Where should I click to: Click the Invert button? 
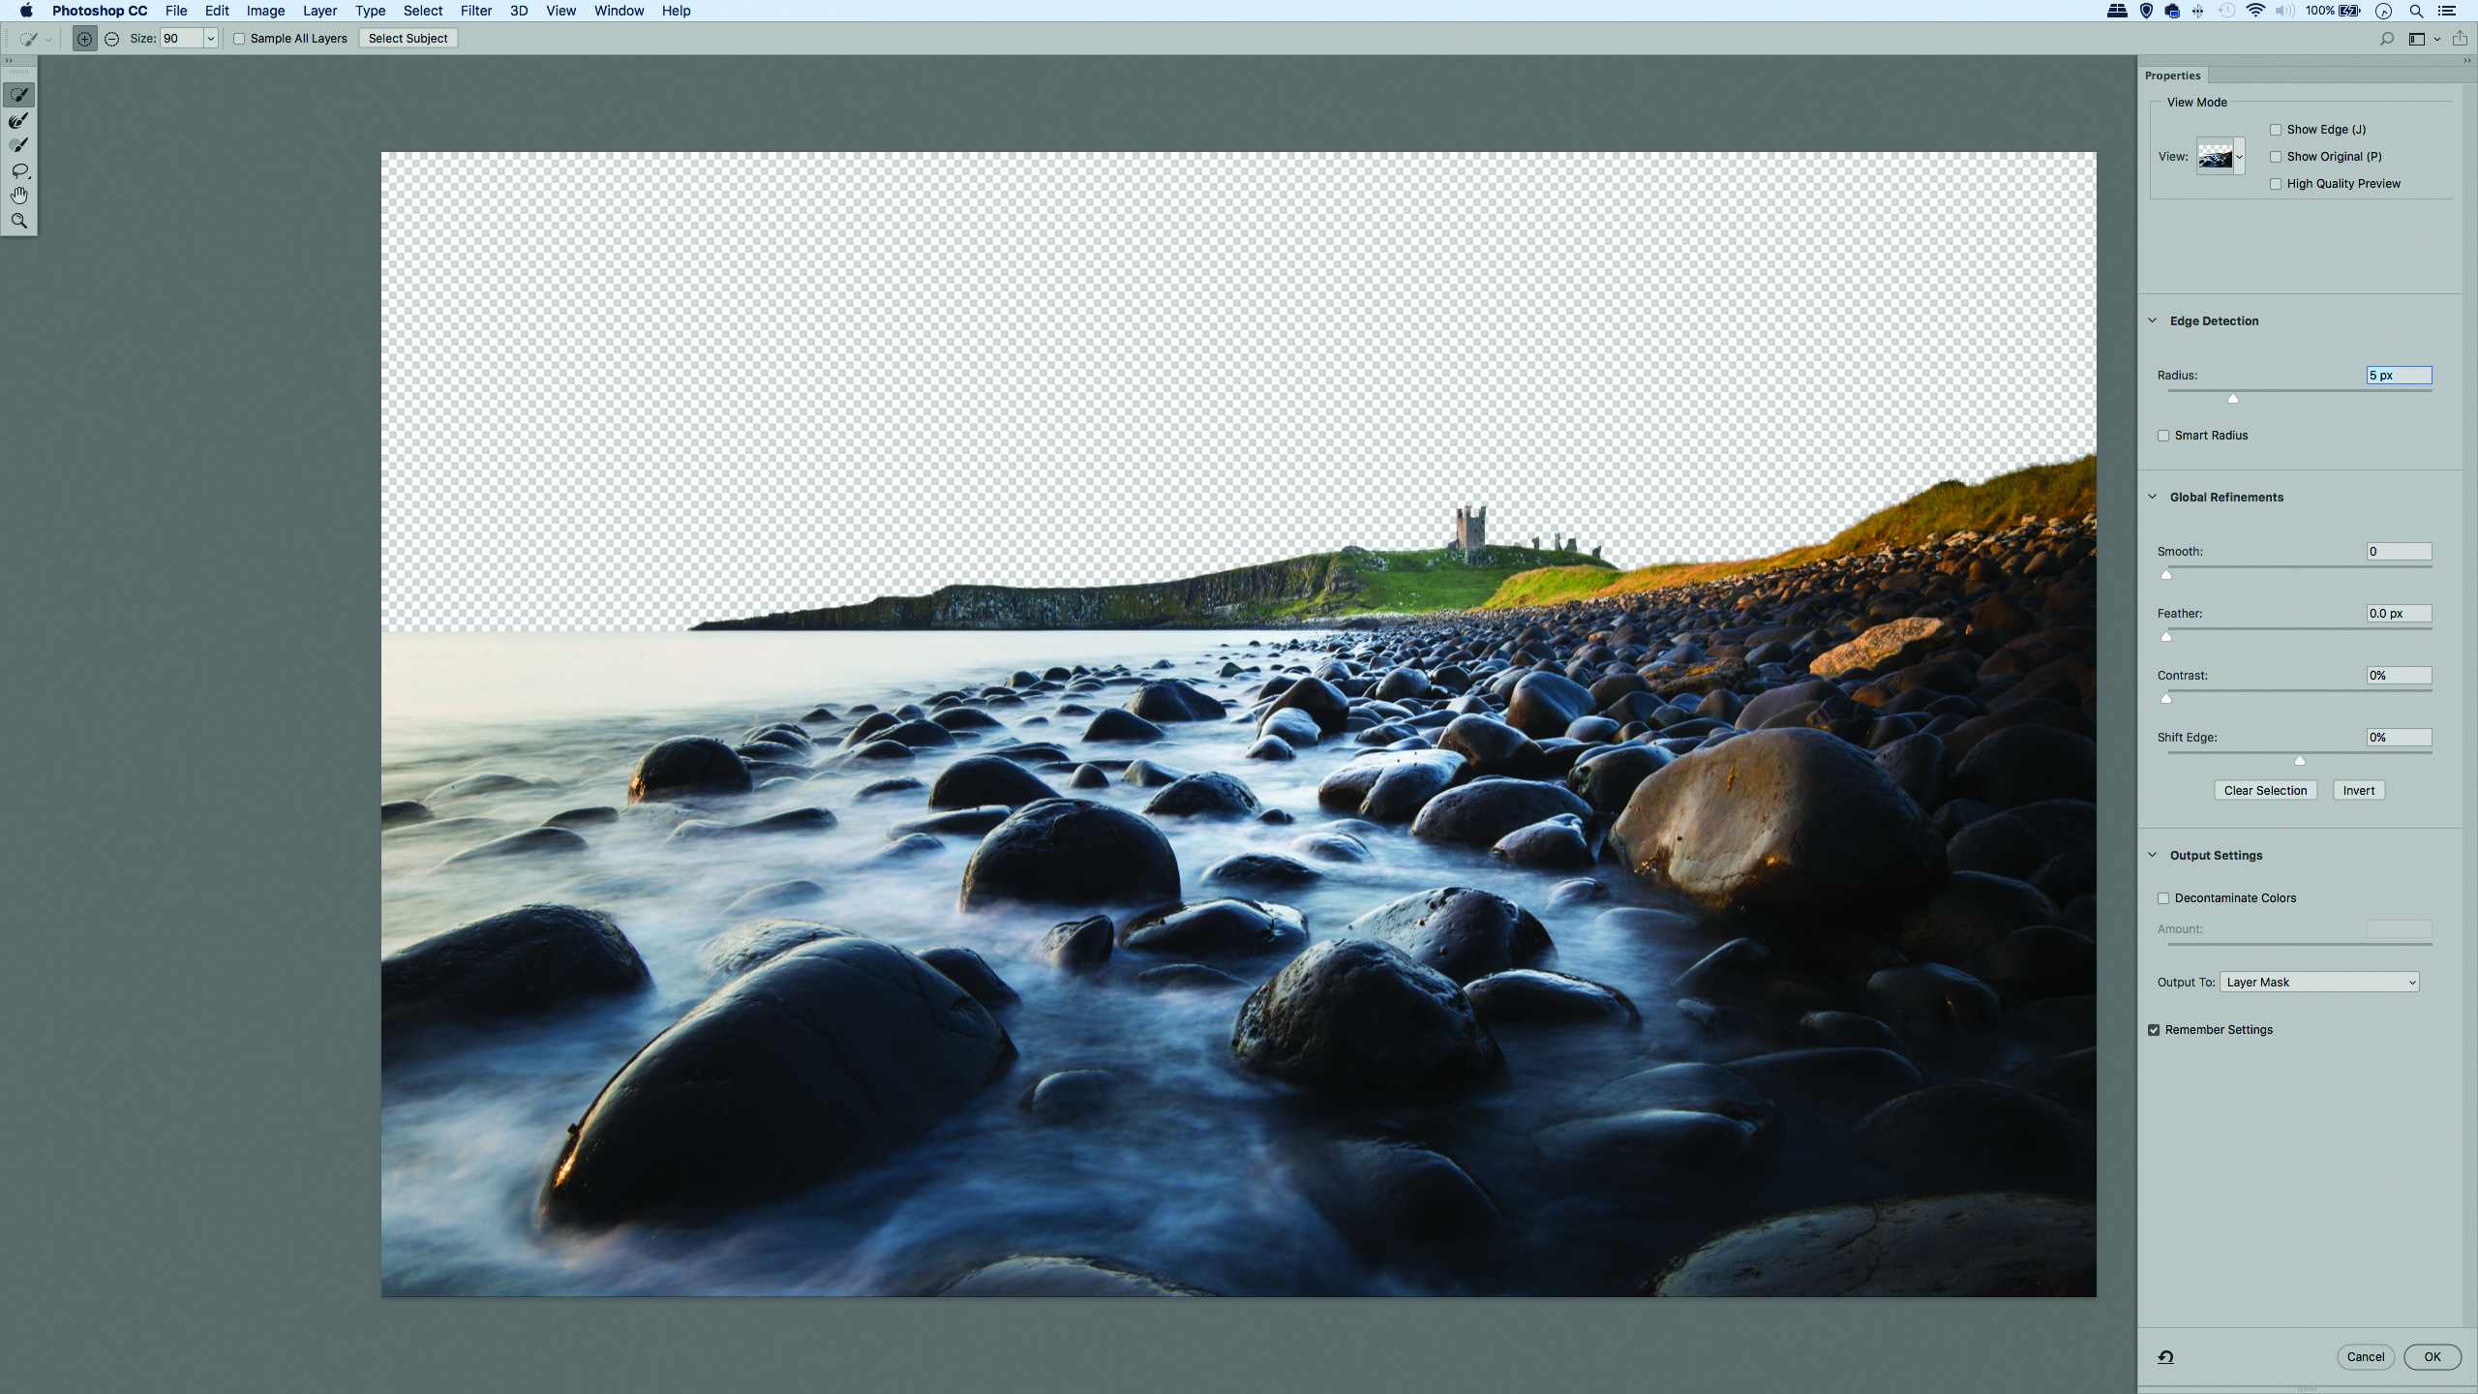point(2358,790)
